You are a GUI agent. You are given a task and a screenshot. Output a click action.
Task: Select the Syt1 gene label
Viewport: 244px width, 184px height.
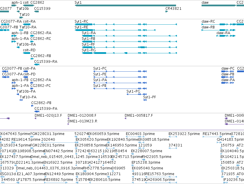point(78,3)
